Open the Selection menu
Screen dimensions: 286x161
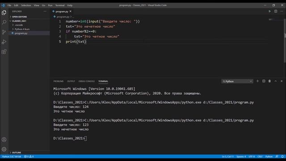[x=26, y=5]
